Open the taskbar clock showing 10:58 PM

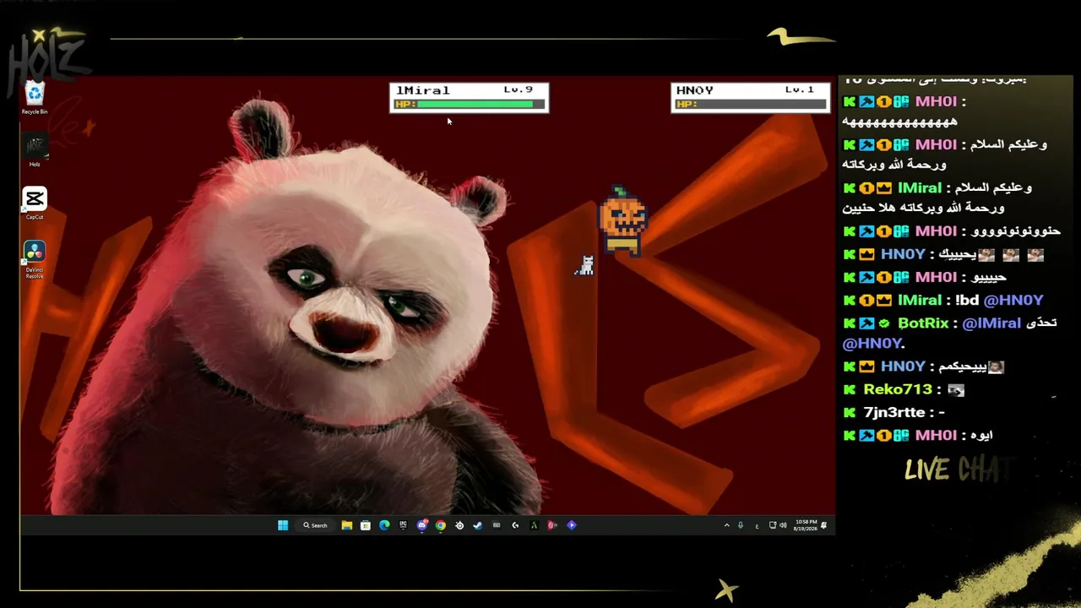click(x=806, y=525)
